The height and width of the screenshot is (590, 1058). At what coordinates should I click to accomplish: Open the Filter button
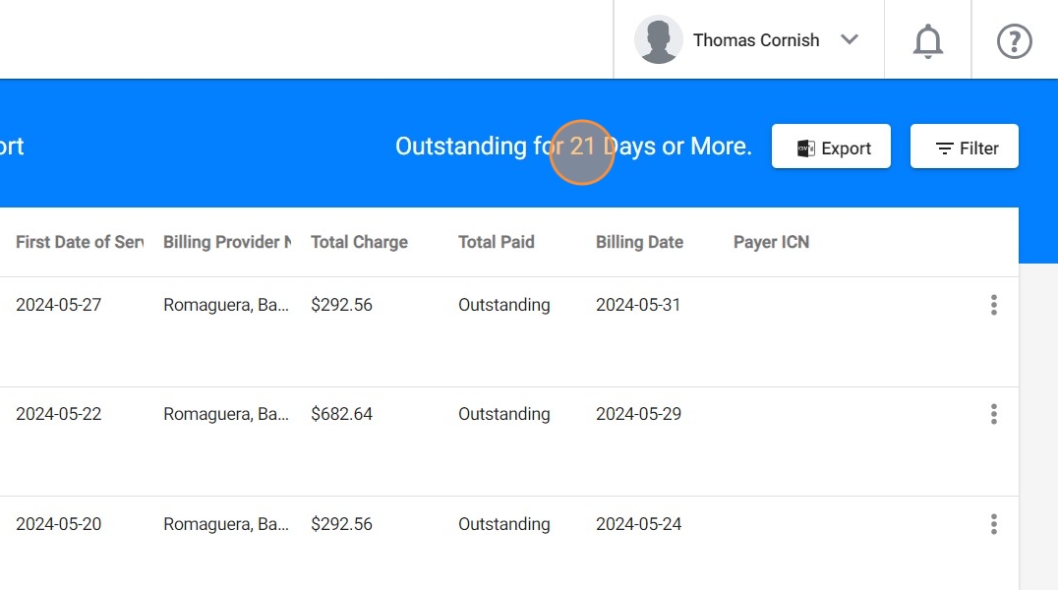964,147
